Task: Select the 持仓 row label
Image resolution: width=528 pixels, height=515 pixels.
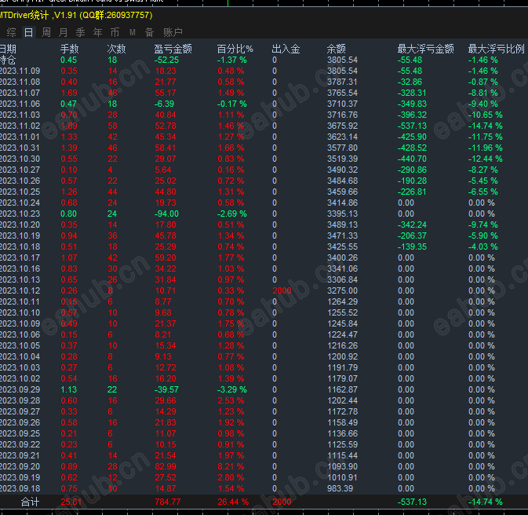Action: click(8, 60)
